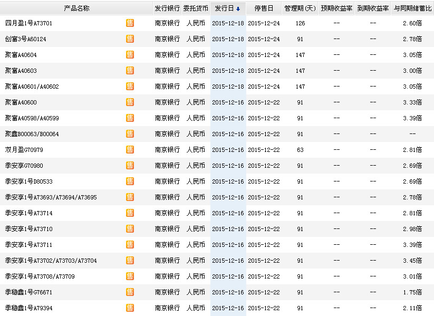
Task: Click the 售 icon for 季安享1号A73693/A73694/A73695
Action: [x=130, y=197]
